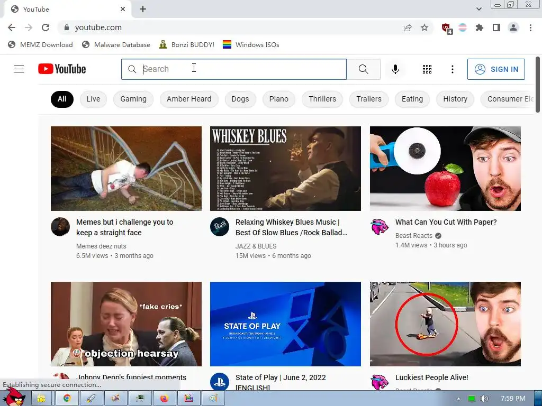Open the Windows ISOs bookmark
This screenshot has width=542, height=406.
click(x=251, y=45)
